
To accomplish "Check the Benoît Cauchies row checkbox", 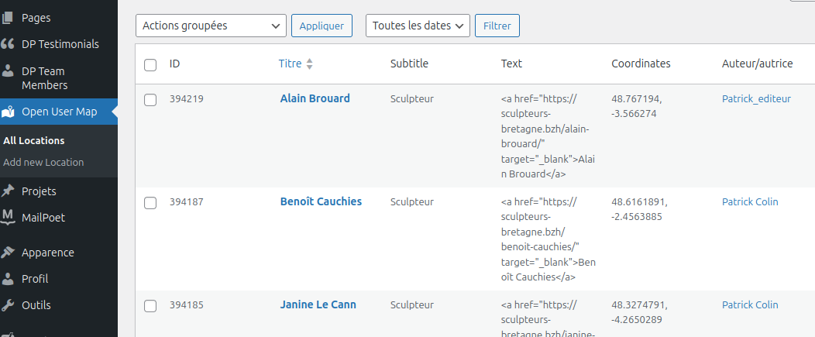I will (x=150, y=202).
